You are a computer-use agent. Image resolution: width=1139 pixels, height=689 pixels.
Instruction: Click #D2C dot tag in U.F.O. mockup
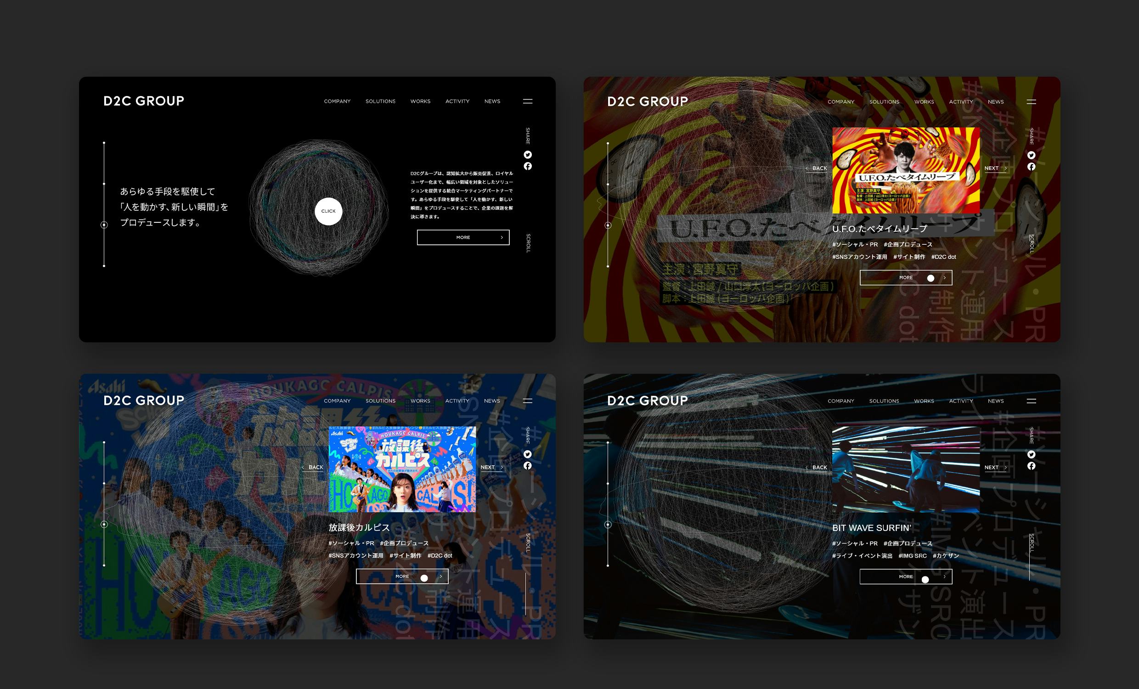click(943, 257)
